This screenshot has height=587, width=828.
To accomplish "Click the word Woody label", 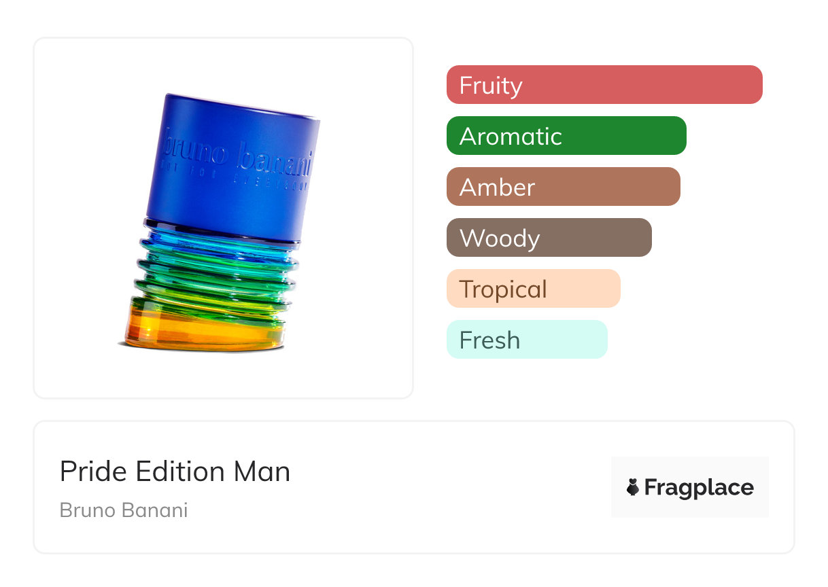I will 500,238.
